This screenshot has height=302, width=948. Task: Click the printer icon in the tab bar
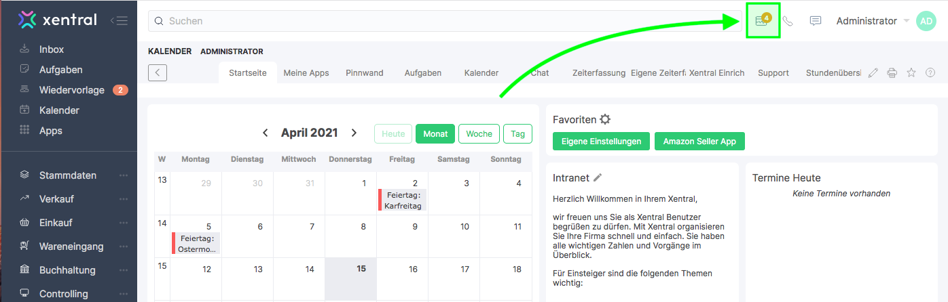892,72
